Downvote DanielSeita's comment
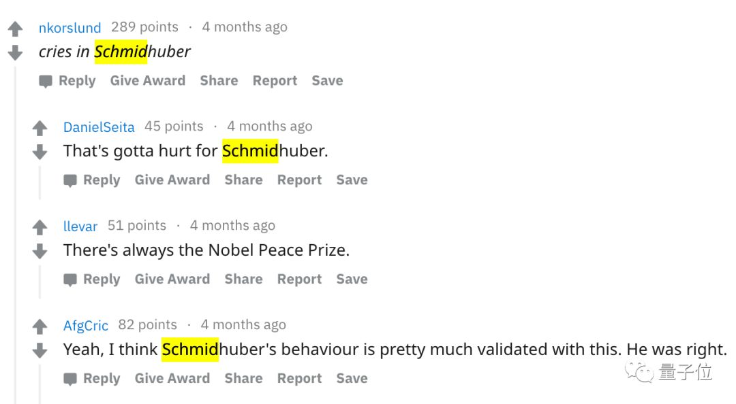736x404 pixels. coord(40,152)
